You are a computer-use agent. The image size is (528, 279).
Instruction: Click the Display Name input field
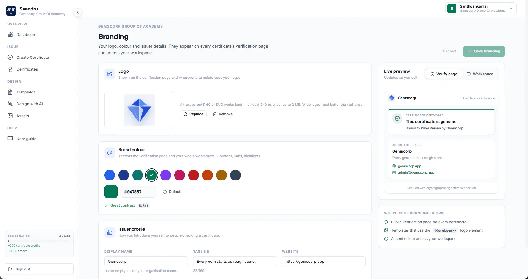pos(146,262)
